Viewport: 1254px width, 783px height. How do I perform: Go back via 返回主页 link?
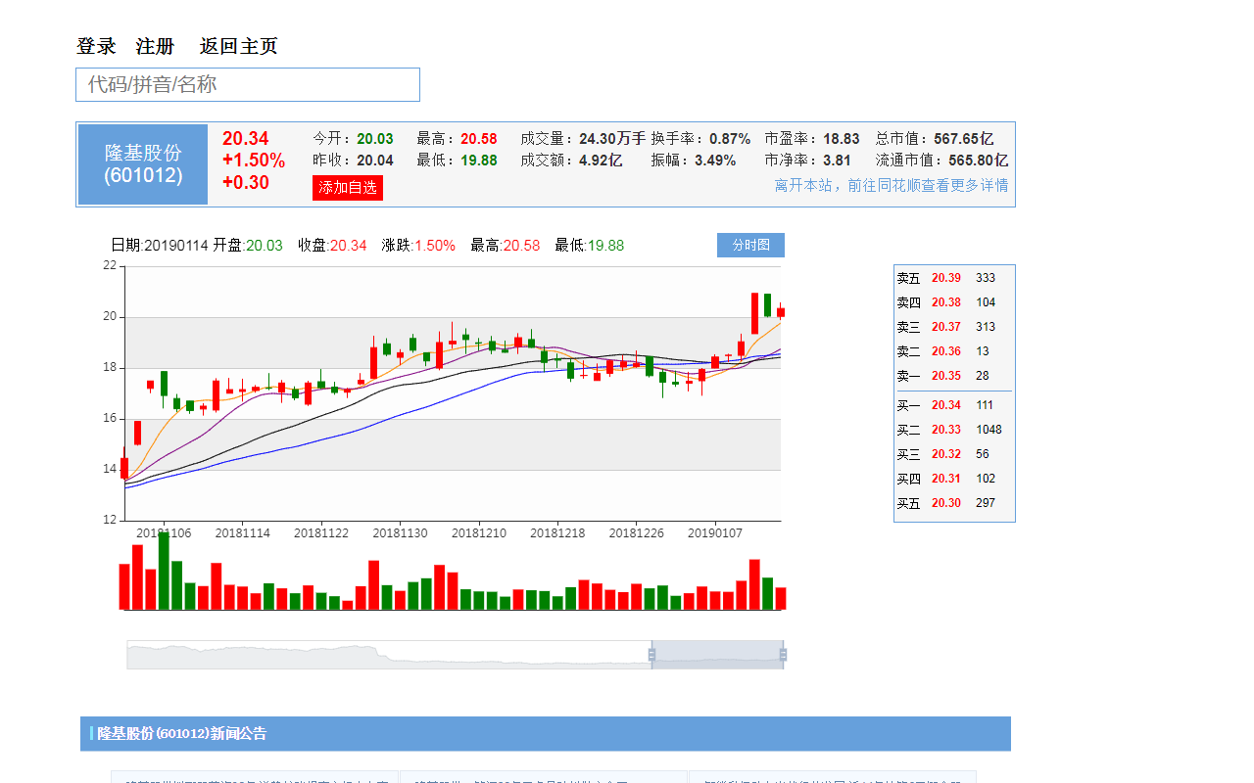tap(238, 46)
